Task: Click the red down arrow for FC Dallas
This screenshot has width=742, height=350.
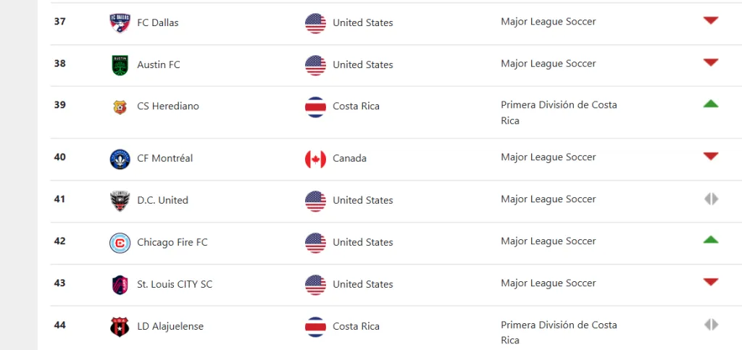Action: (x=710, y=20)
